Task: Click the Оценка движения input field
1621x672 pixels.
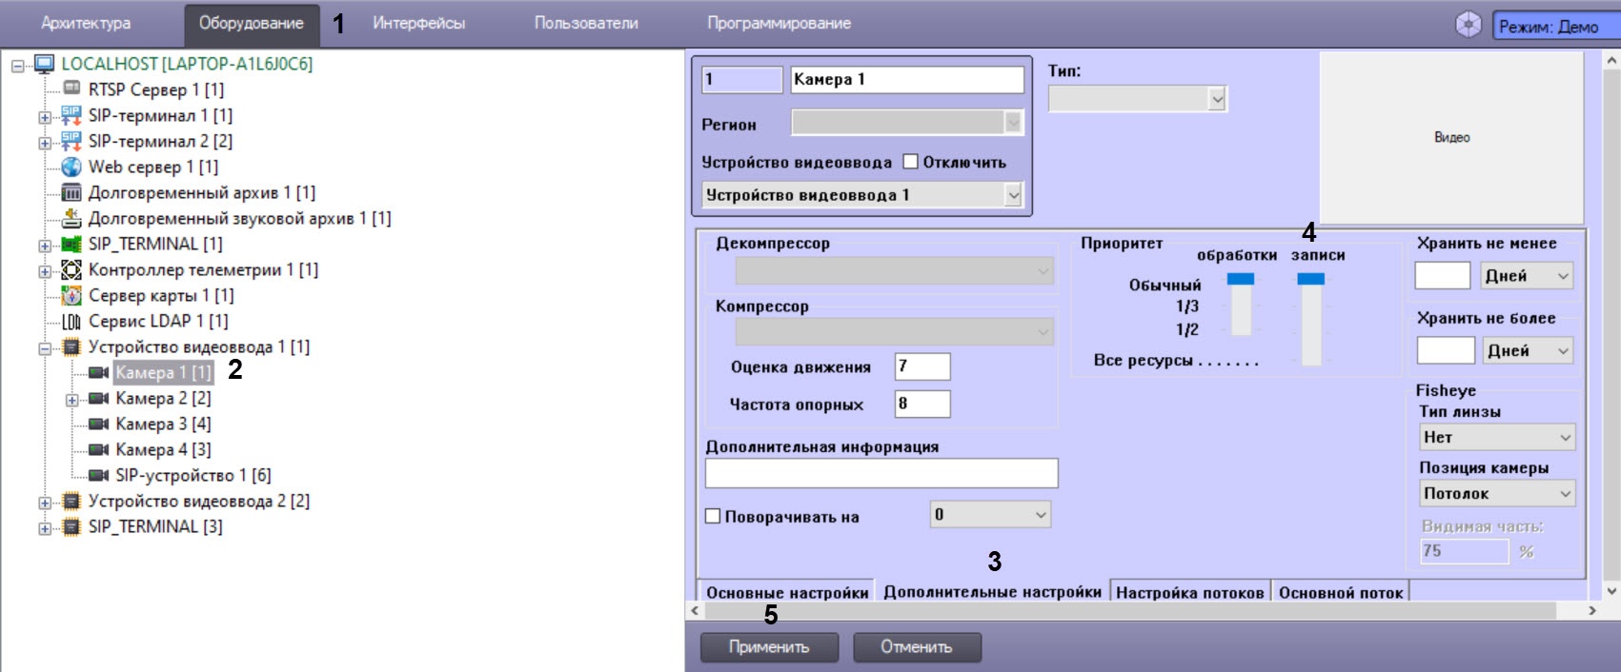Action: point(922,366)
